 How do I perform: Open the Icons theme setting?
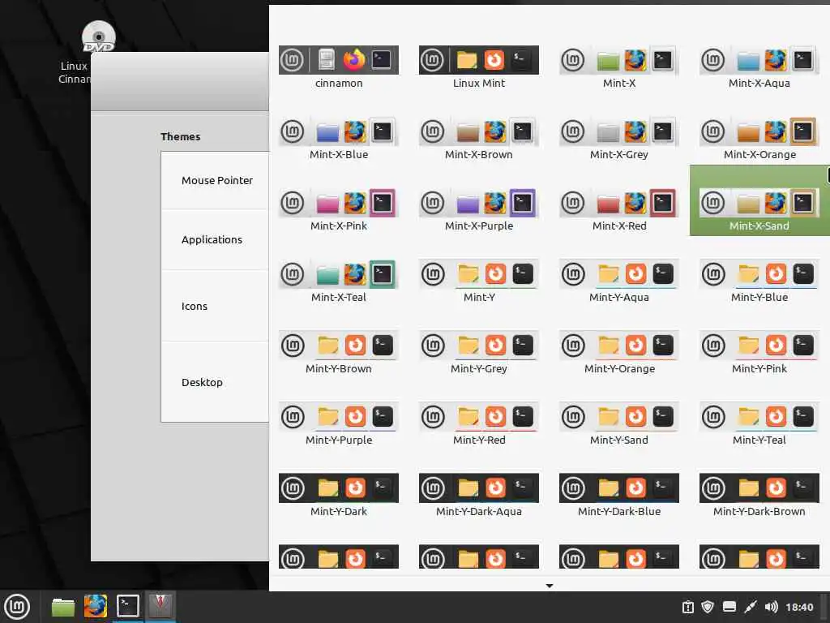click(216, 306)
